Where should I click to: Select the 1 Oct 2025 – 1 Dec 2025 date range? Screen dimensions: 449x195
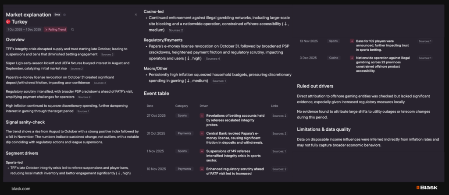(24, 29)
